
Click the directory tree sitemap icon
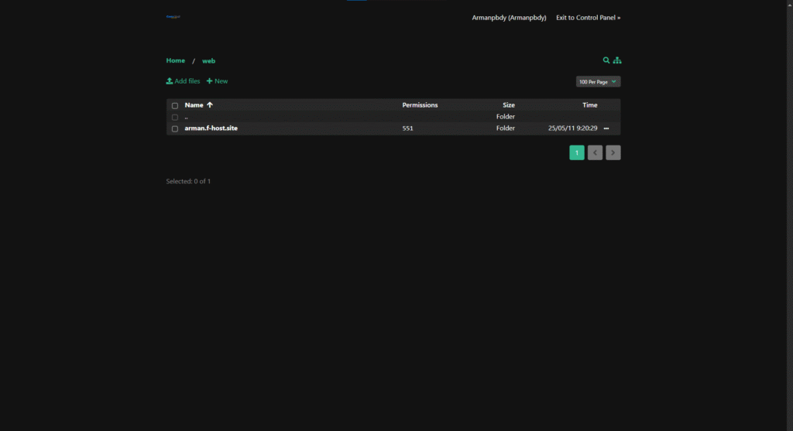[x=617, y=60]
